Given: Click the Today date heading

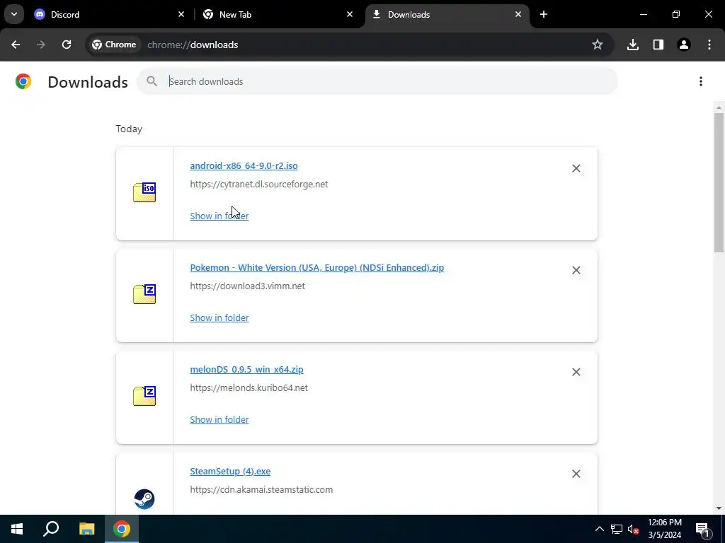Looking at the screenshot, I should pyautogui.click(x=129, y=129).
